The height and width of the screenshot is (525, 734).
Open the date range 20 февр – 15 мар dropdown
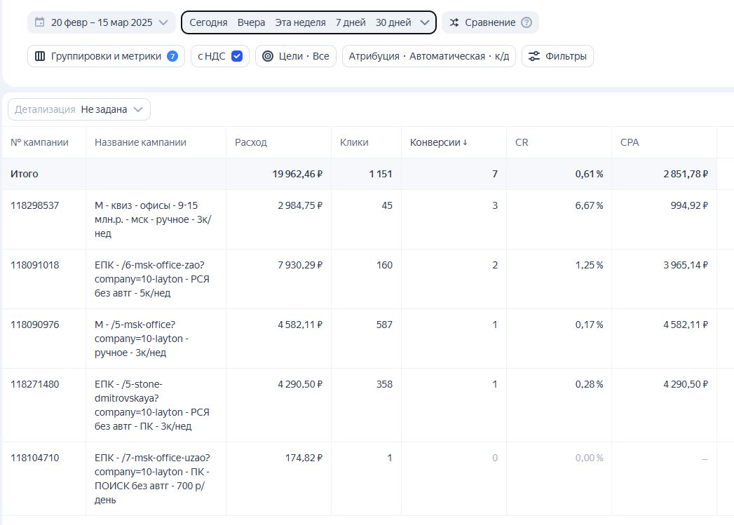pyautogui.click(x=102, y=22)
